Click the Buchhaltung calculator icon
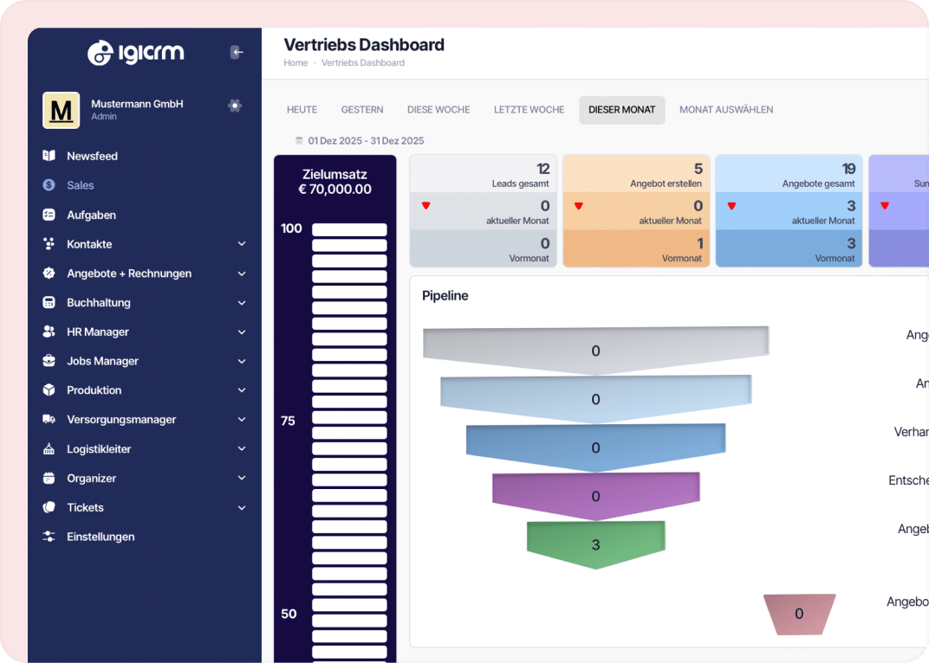Image resolution: width=929 pixels, height=663 pixels. click(49, 302)
